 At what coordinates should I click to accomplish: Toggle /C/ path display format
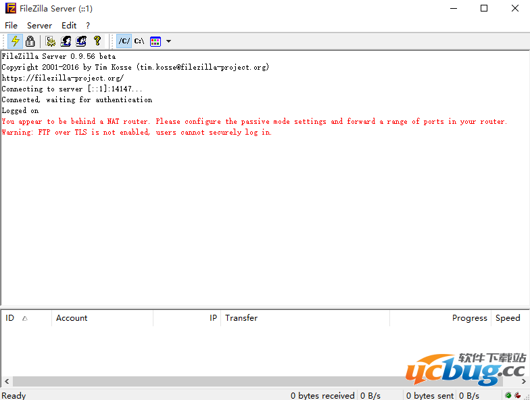pyautogui.click(x=124, y=41)
